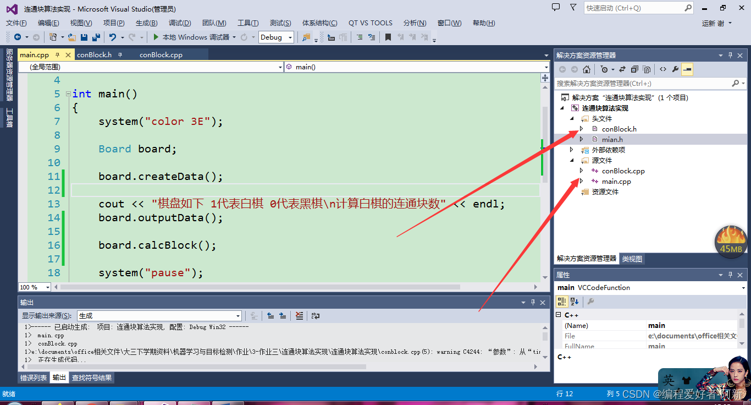Switch to the 错误列表 tab
The width and height of the screenshot is (751, 405).
point(34,377)
